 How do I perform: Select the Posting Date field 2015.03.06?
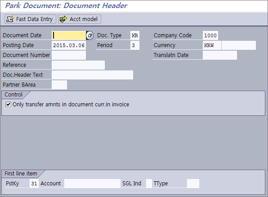(x=69, y=45)
